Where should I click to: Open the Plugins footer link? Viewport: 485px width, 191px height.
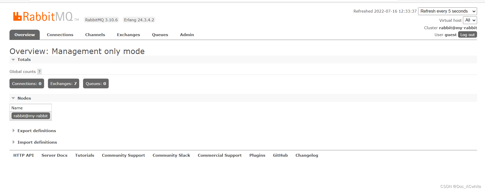(x=257, y=155)
